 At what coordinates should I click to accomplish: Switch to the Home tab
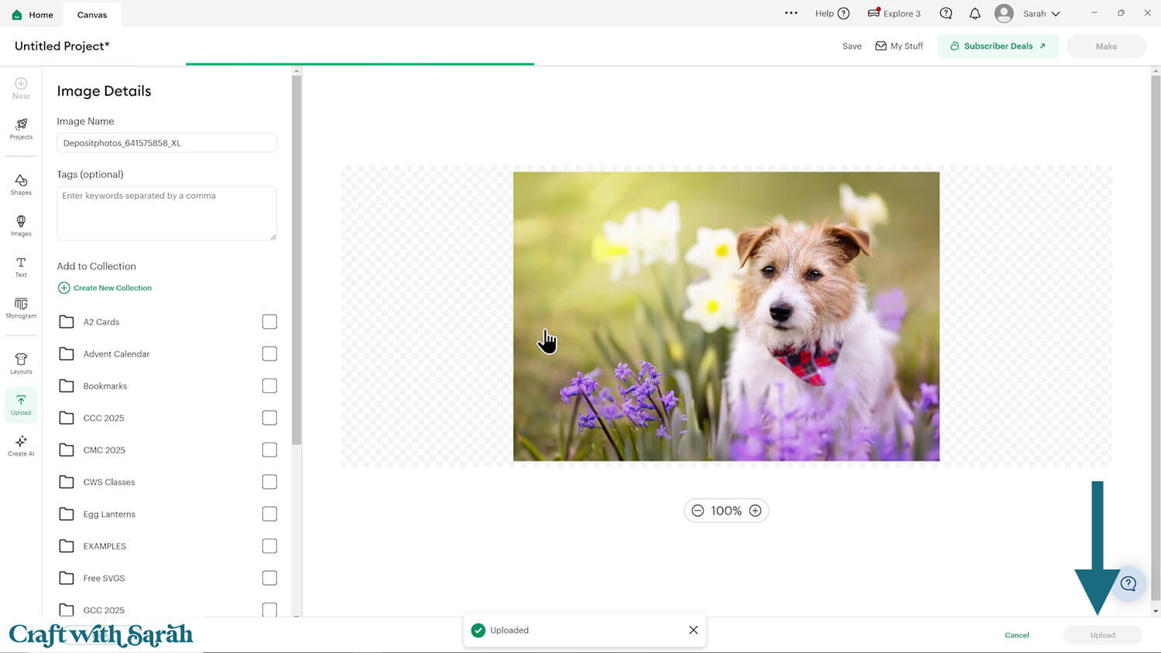click(33, 15)
